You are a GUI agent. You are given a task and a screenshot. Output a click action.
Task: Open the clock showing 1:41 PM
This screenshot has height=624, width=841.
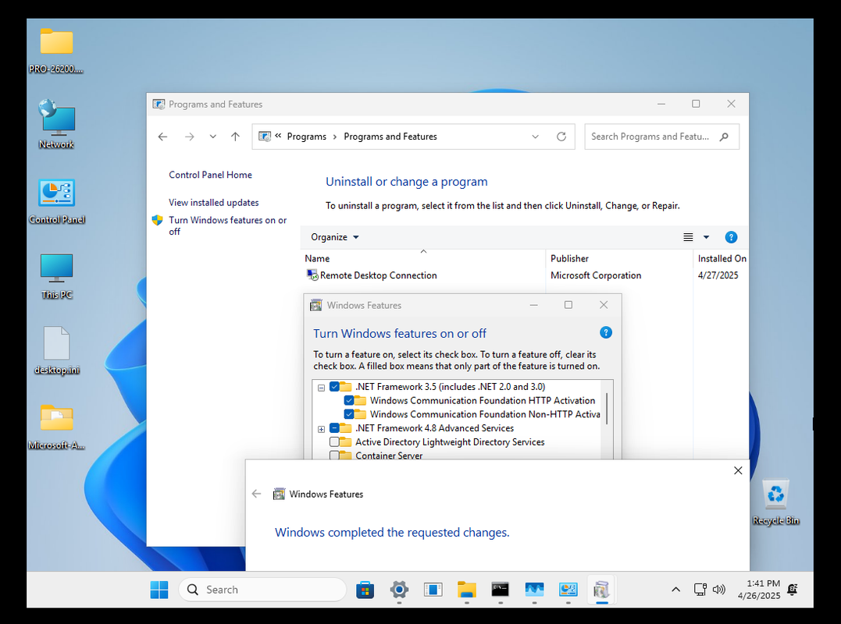click(759, 590)
